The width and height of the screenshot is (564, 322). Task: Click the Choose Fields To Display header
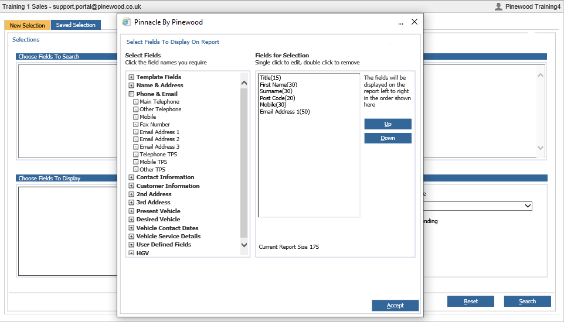[x=49, y=178]
